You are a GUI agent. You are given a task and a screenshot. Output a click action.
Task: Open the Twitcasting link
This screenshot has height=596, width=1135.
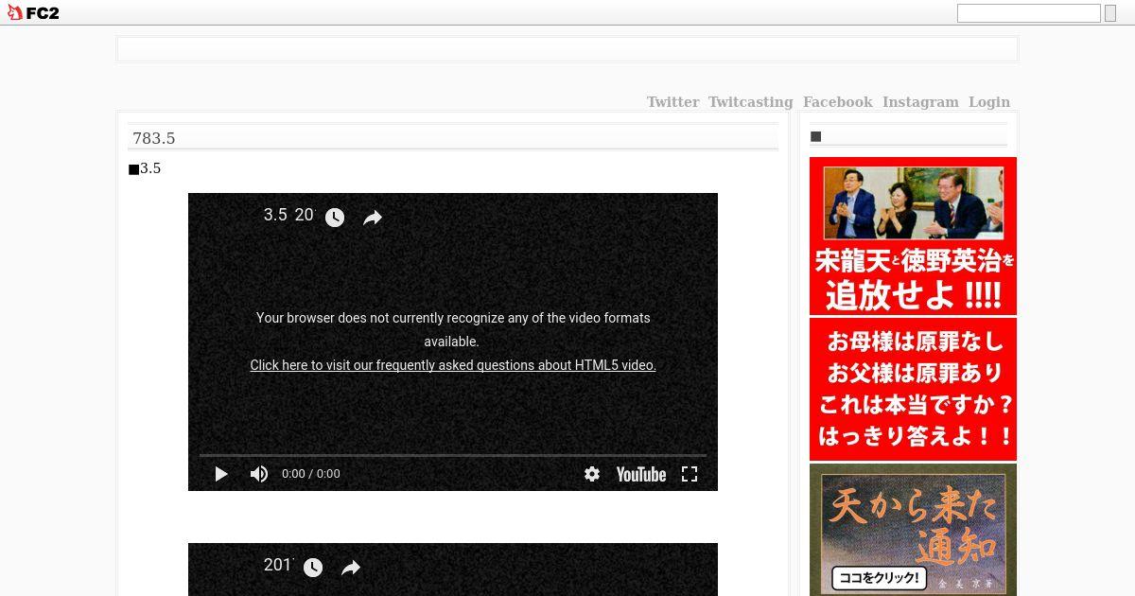(x=751, y=102)
